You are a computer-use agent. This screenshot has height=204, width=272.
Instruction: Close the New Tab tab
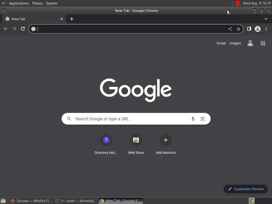(62, 19)
